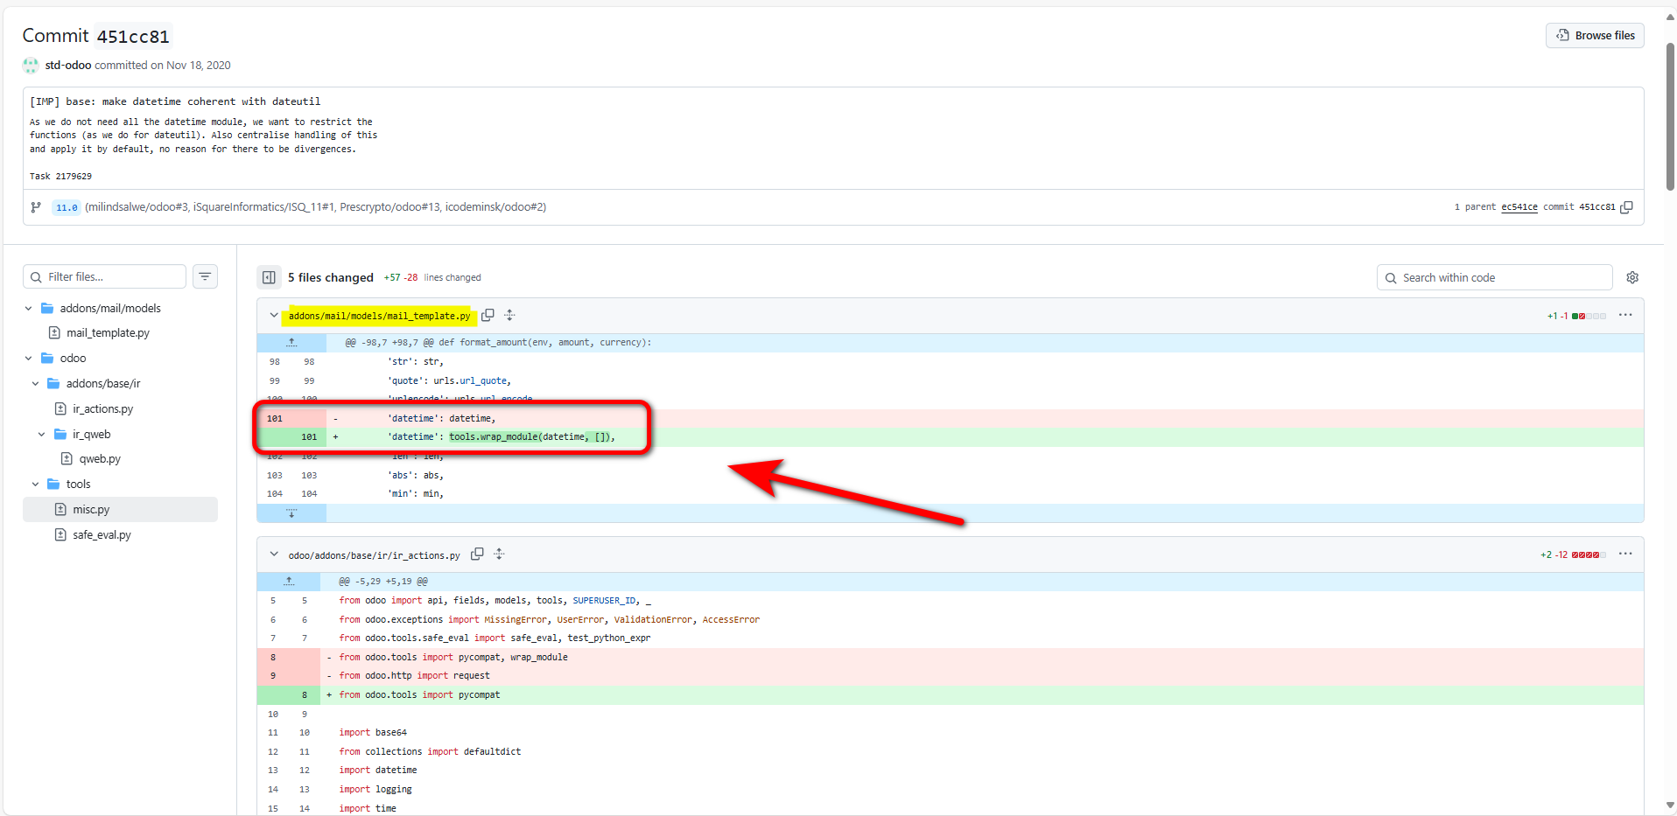Click the Browse files button
The height and width of the screenshot is (816, 1677).
(x=1595, y=36)
